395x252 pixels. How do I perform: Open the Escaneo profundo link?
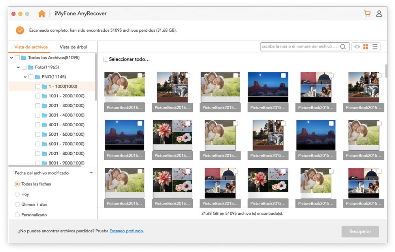click(x=126, y=231)
